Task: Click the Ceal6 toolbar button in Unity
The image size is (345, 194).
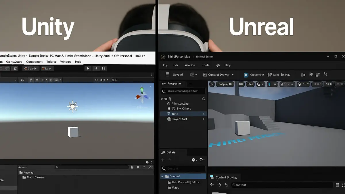Action: [31, 68]
